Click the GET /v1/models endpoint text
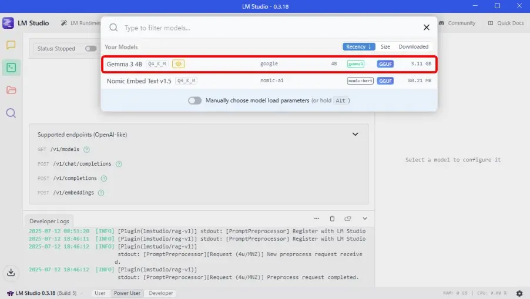Screen dimensions: 530x299 tap(58, 149)
